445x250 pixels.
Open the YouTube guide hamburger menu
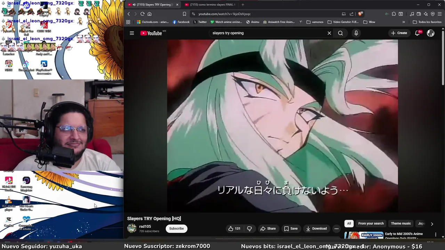tap(132, 33)
